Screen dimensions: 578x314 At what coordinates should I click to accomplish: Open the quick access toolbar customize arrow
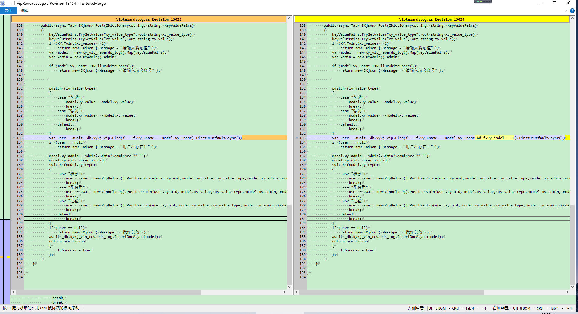[x=11, y=4]
